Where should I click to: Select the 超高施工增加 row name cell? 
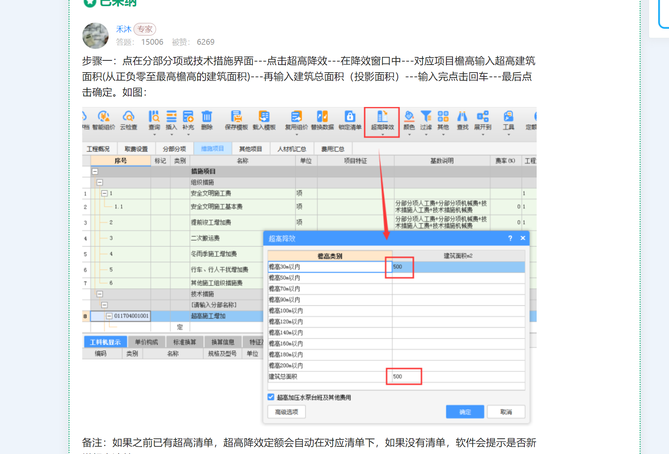click(226, 316)
